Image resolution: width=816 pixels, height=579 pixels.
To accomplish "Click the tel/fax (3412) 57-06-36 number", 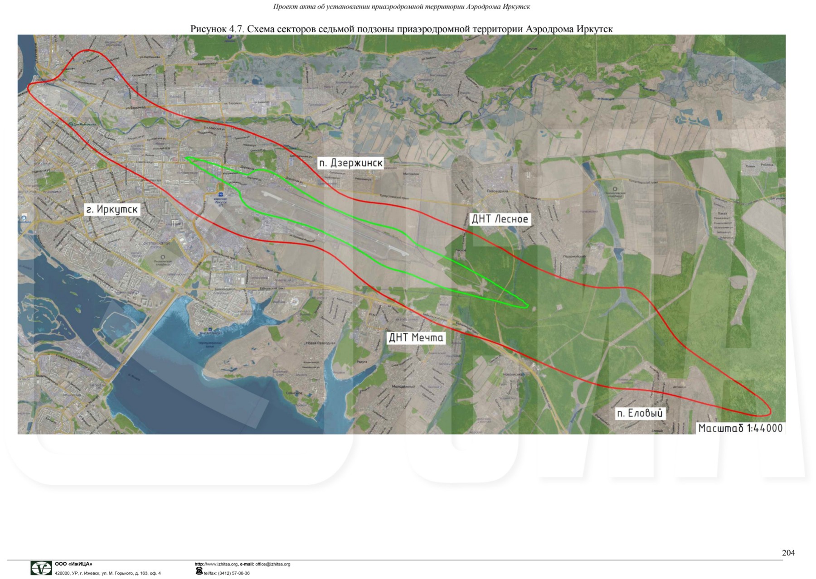I will pyautogui.click(x=227, y=573).
